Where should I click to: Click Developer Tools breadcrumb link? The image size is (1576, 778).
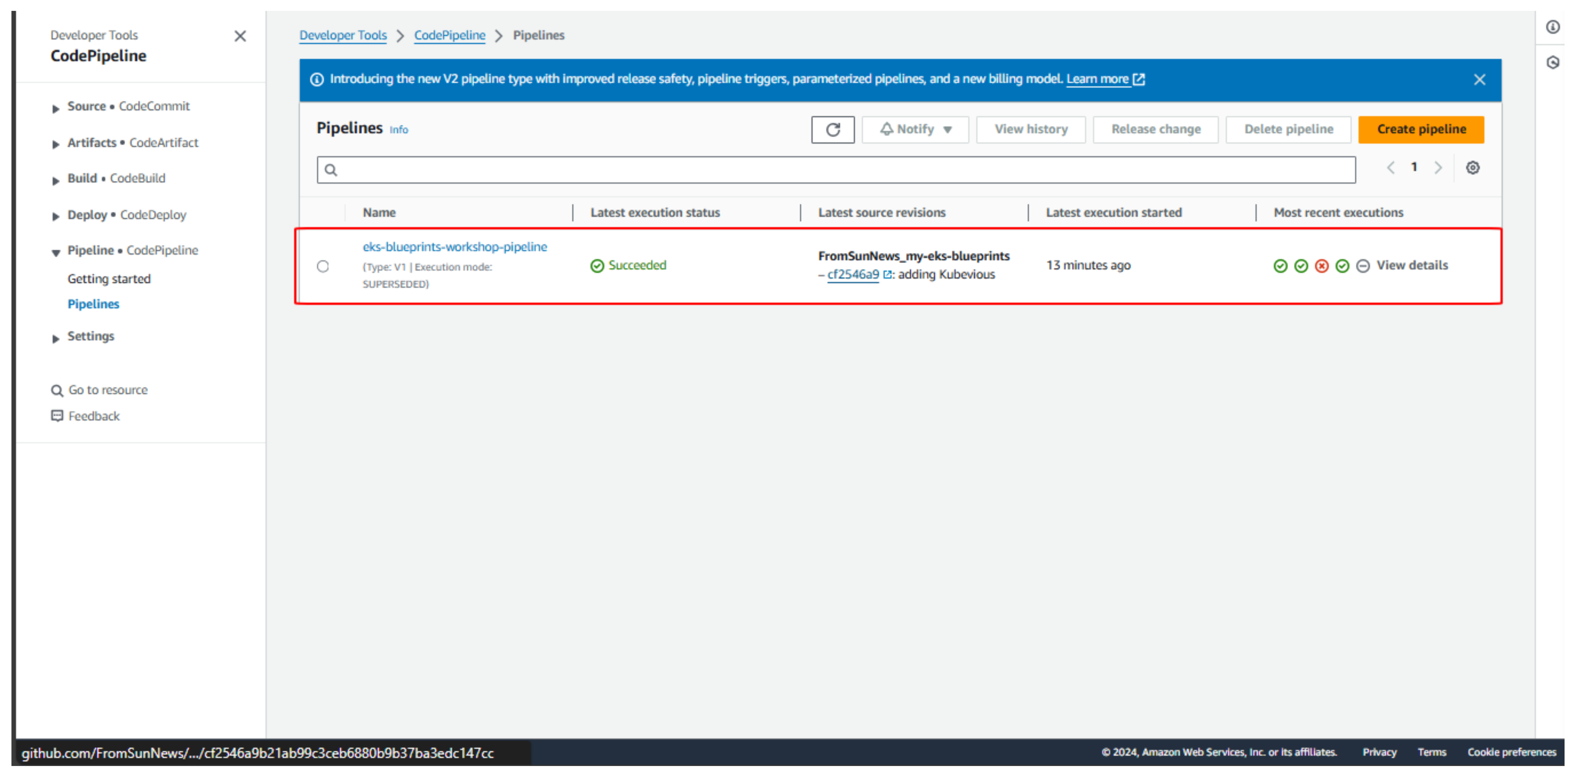click(x=342, y=35)
